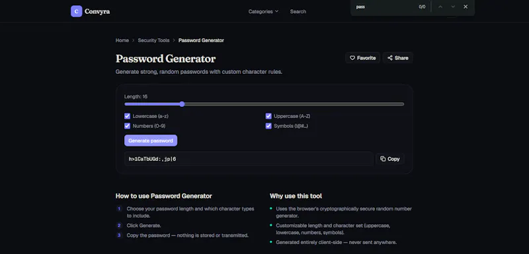Viewport: 529px width, 254px height.
Task: Uncheck the Lowercase (a-z) checkbox
Action: (x=127, y=116)
